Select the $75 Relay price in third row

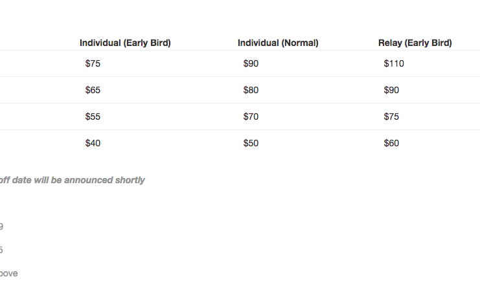(391, 117)
